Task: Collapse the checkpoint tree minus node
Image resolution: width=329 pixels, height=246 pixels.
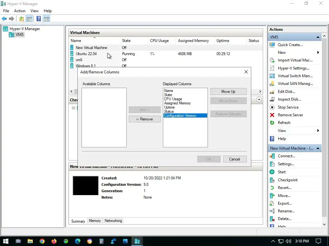Action: (x=73, y=108)
